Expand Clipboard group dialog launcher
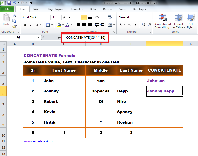Screen dimensions: 198x156 (x=18, y=32)
